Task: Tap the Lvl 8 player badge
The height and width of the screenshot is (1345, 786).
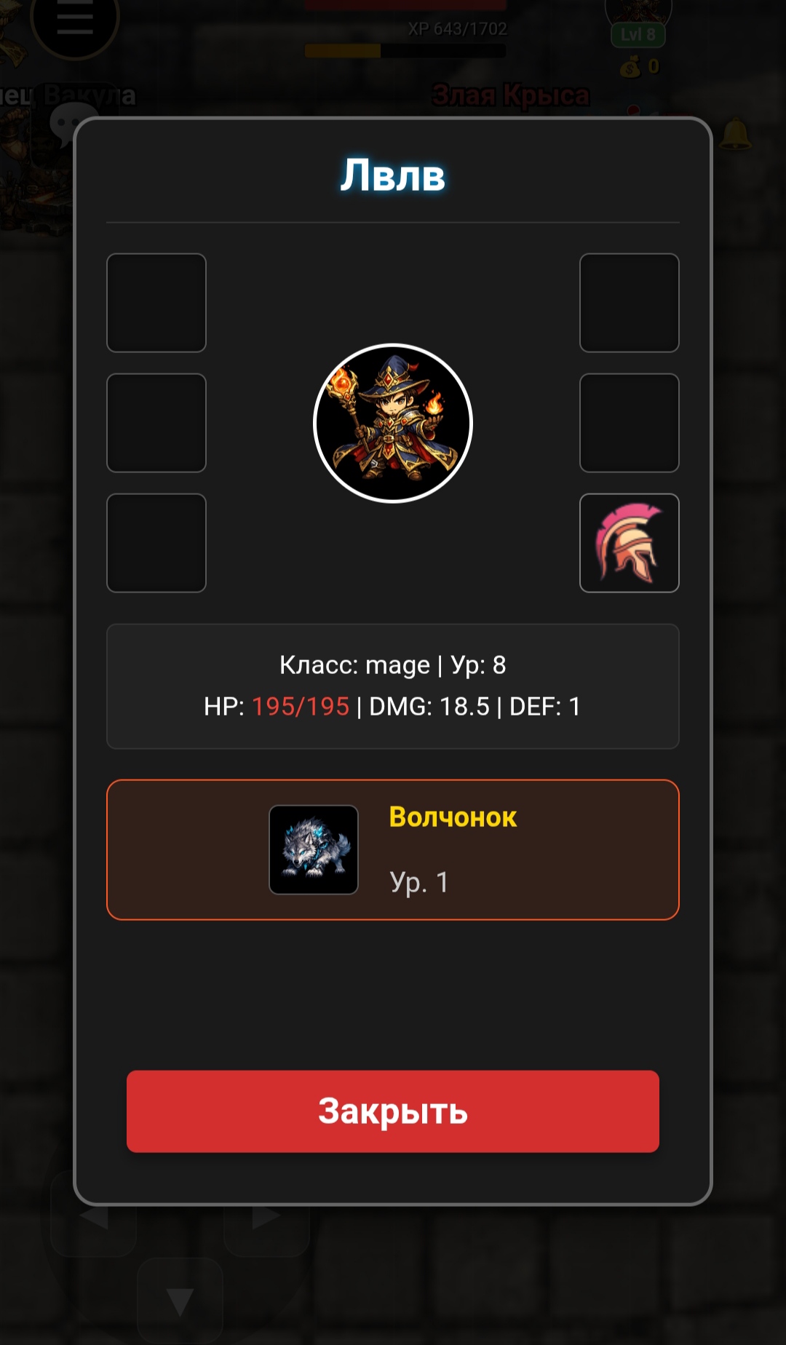Action: [638, 34]
